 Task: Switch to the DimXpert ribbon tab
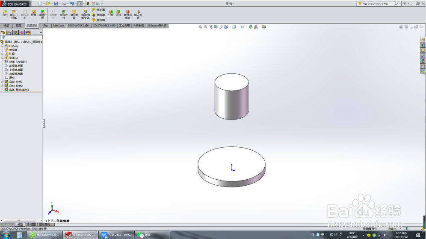coord(59,26)
